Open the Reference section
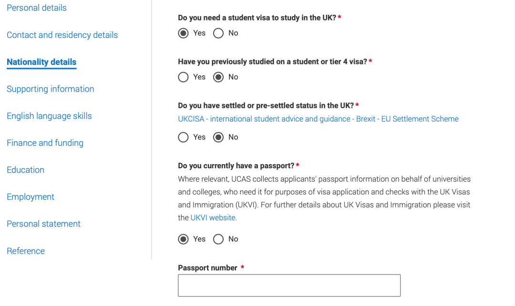515x306 pixels. [x=26, y=251]
